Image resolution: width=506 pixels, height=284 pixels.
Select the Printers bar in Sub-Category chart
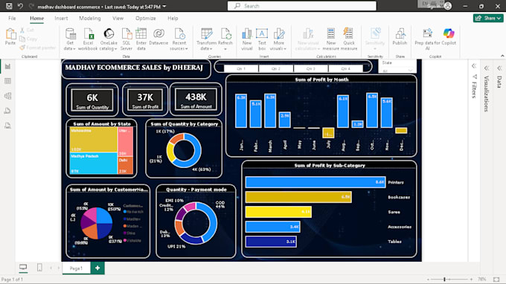click(316, 182)
